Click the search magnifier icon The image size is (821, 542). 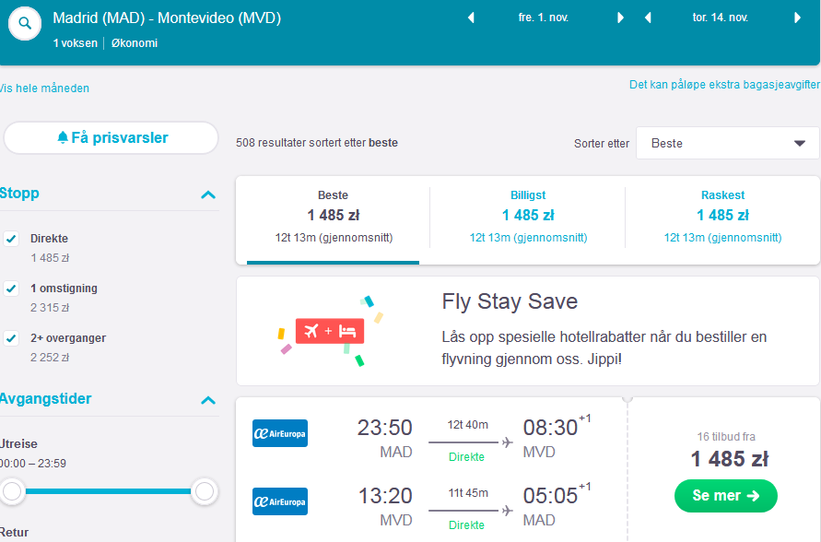tap(25, 24)
